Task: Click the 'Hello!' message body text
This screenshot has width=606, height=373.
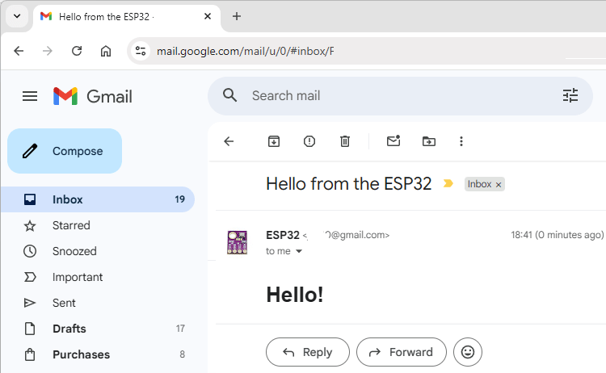Action: pos(294,295)
